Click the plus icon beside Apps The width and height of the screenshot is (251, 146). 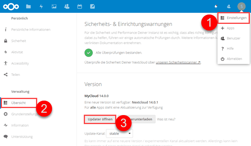click(222, 28)
